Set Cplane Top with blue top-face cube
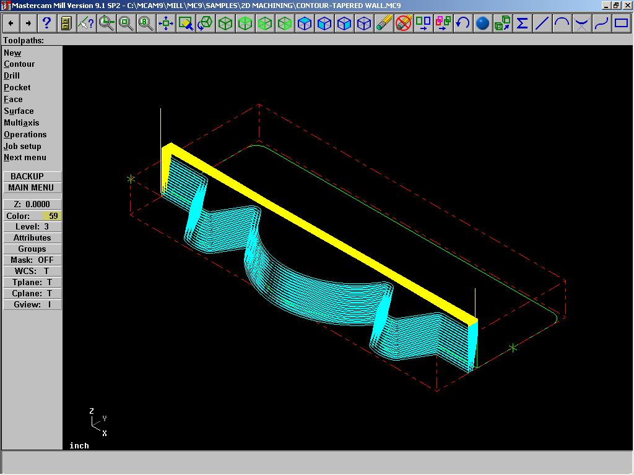634x475 pixels. coord(305,24)
